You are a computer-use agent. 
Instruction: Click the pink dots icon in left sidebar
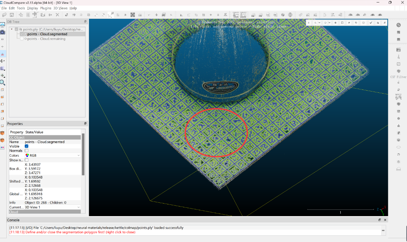tap(3, 148)
